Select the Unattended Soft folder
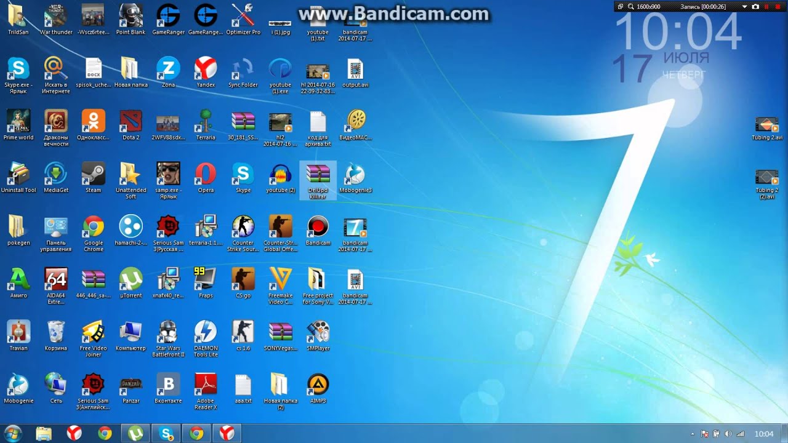 point(131,181)
